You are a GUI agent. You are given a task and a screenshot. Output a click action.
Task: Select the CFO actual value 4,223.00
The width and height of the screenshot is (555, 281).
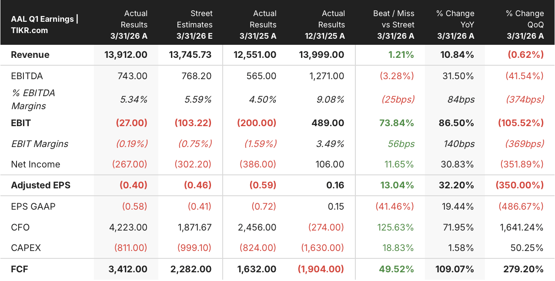point(129,227)
